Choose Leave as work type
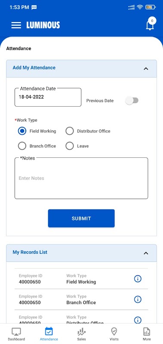 (x=70, y=146)
